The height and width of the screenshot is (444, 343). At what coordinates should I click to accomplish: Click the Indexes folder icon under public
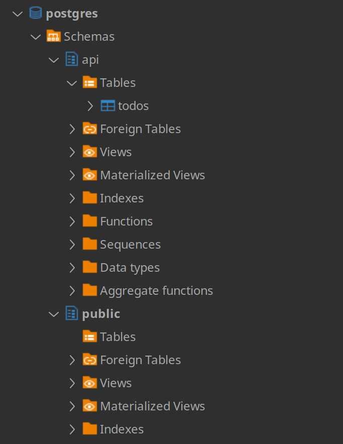click(x=90, y=429)
